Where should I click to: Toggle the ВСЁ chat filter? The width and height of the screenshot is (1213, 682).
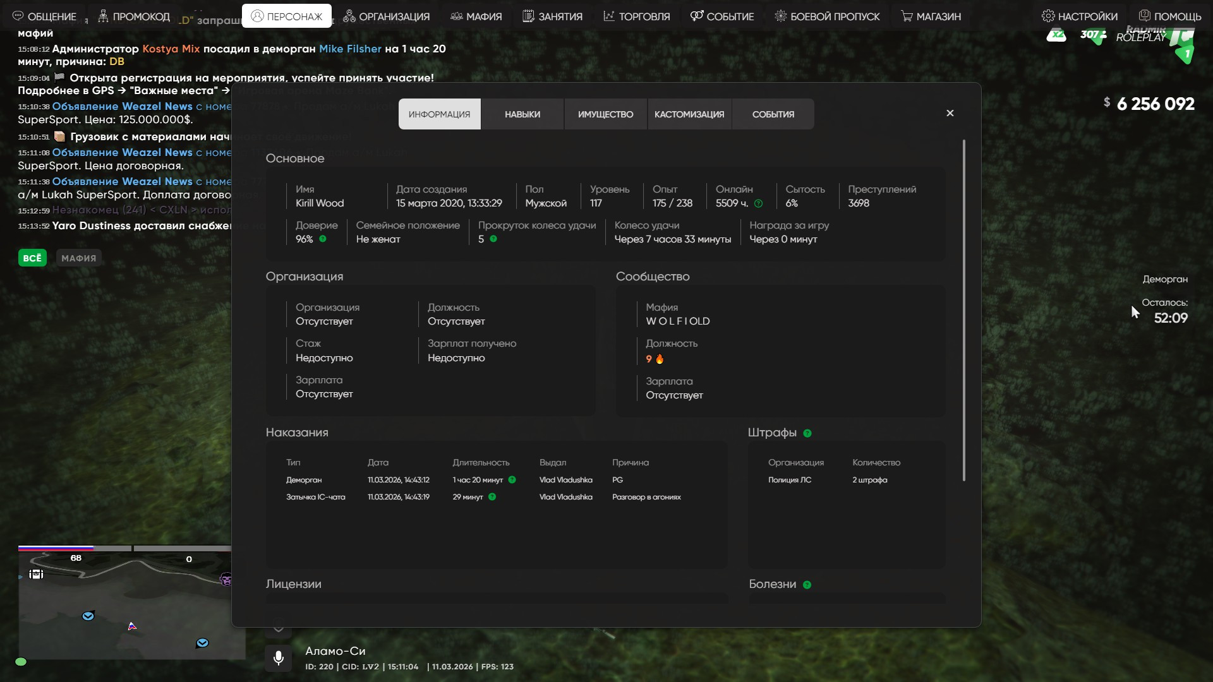coord(32,258)
